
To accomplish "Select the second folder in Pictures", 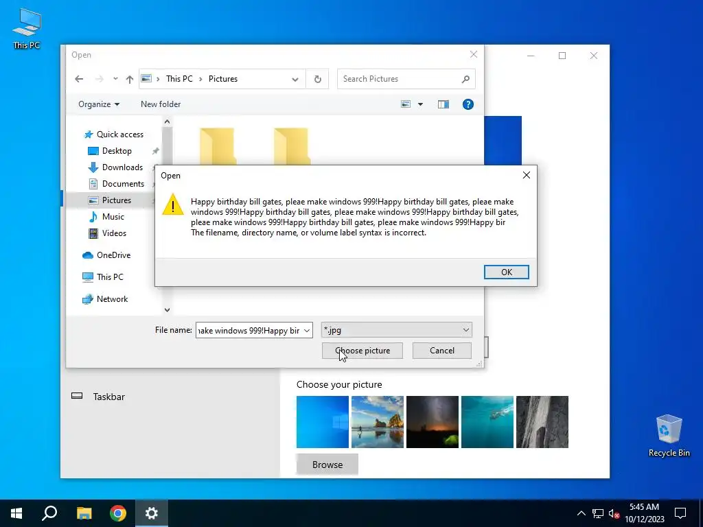I will 291,145.
